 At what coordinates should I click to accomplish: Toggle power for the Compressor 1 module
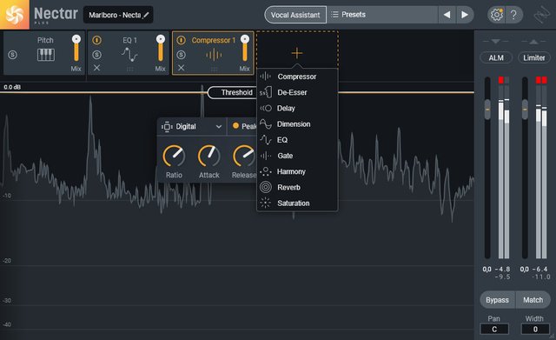(181, 40)
